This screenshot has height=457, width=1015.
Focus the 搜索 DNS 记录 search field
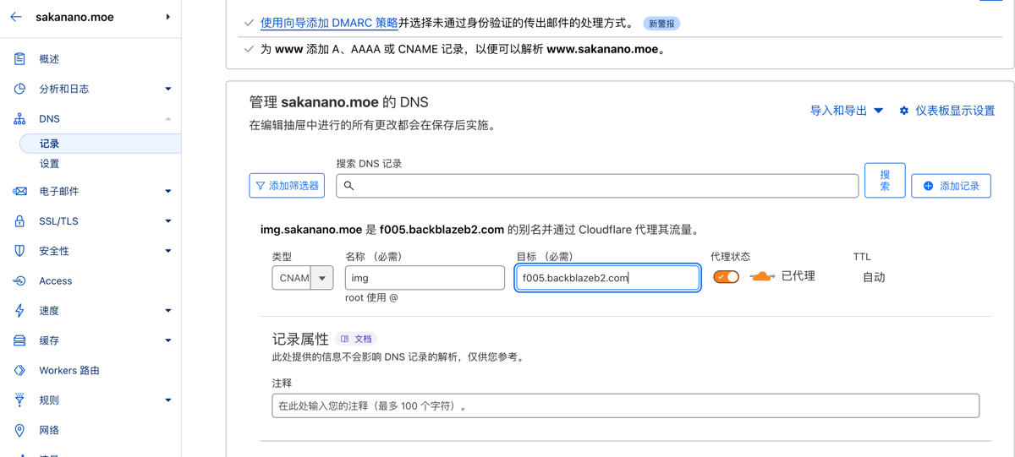point(597,186)
